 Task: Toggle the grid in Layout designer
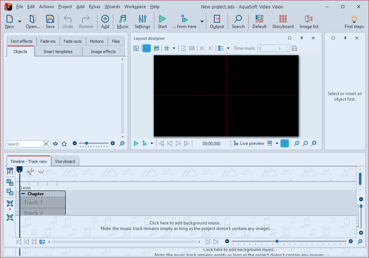click(167, 48)
